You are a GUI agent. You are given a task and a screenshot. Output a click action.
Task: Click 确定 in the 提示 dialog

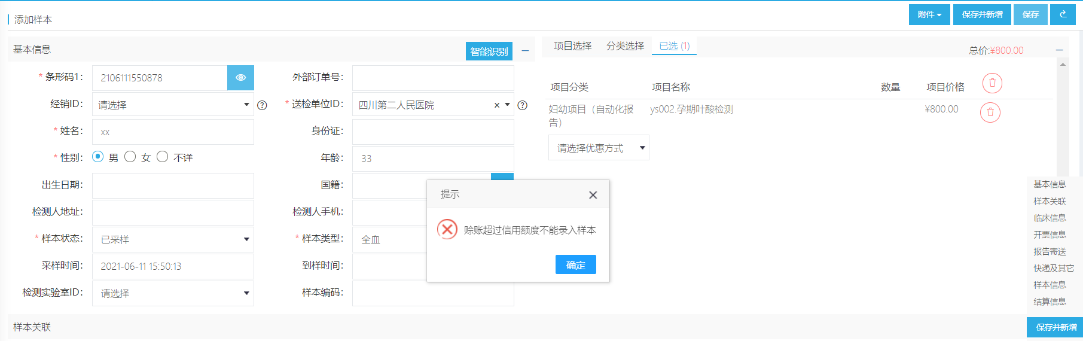point(575,264)
